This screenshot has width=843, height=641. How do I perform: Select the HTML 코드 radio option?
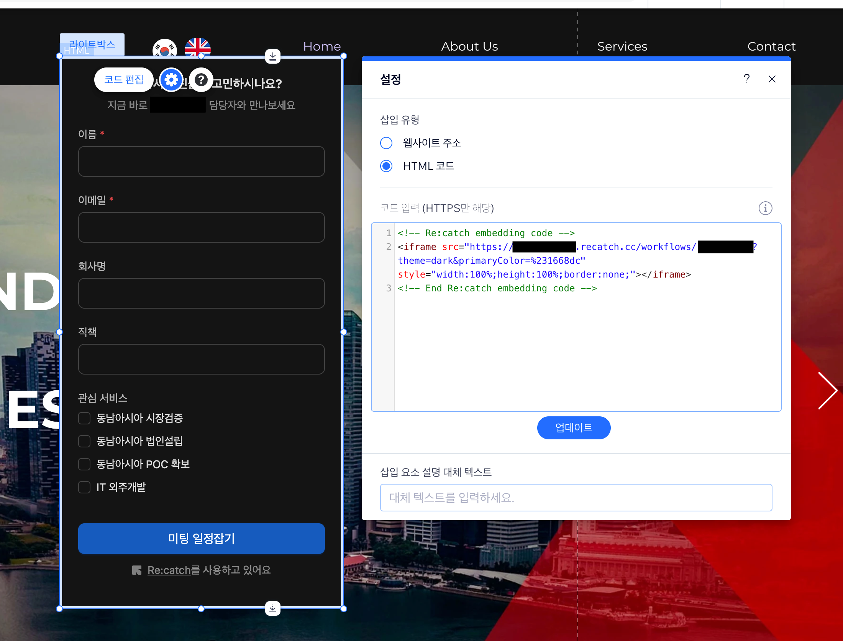(x=386, y=166)
